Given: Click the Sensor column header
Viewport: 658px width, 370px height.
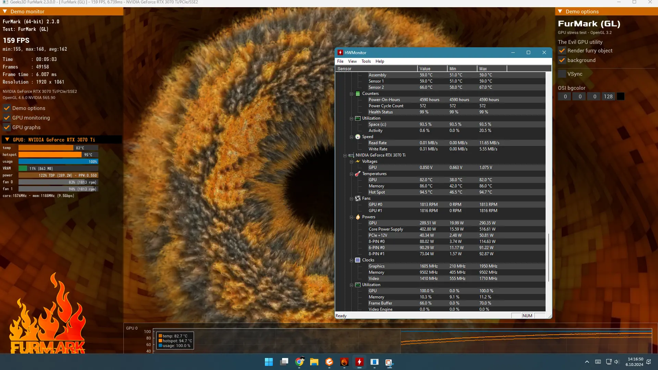Looking at the screenshot, I should tap(376, 69).
